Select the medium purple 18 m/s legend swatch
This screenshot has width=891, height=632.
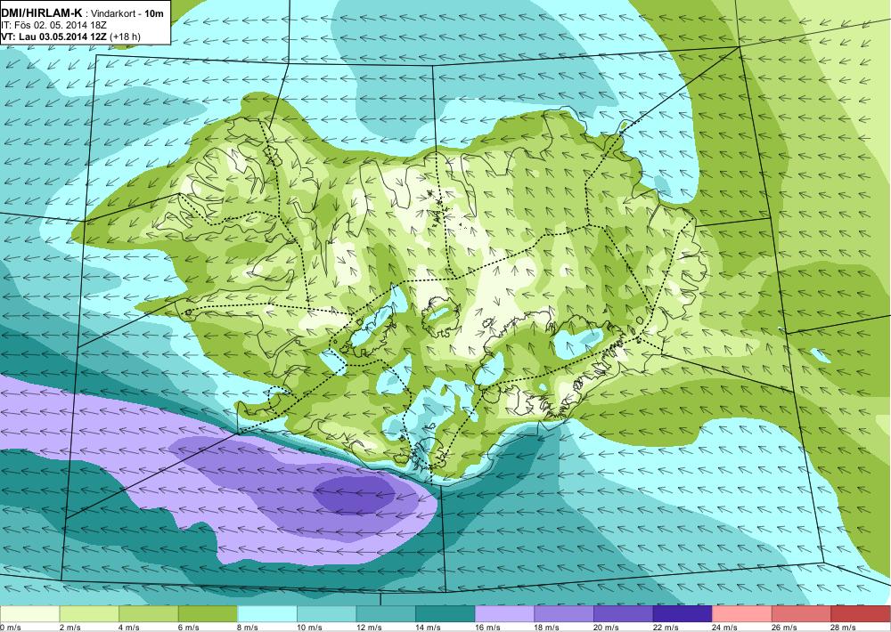pyautogui.click(x=564, y=614)
